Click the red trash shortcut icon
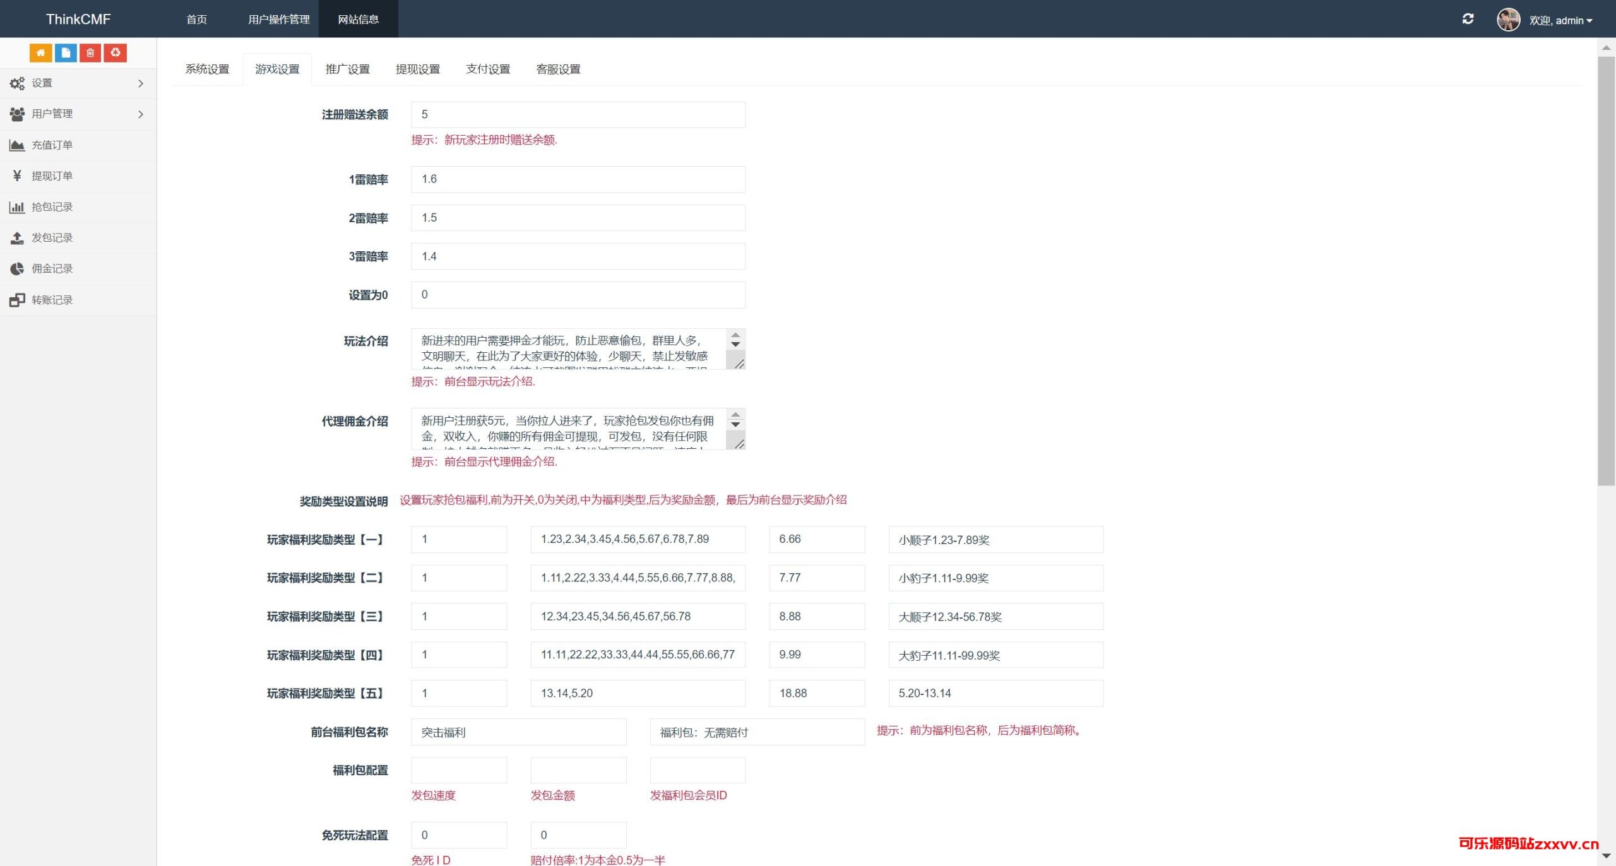The height and width of the screenshot is (866, 1616). tap(90, 52)
